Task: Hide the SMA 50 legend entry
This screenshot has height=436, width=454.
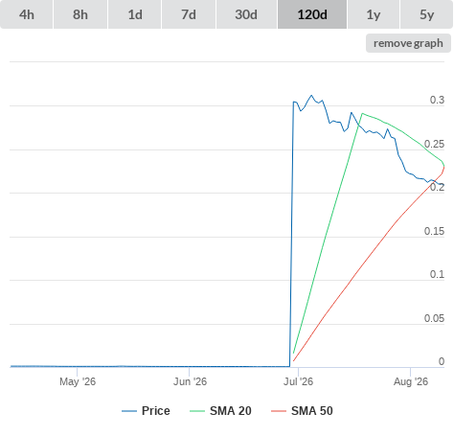Action: 312,411
